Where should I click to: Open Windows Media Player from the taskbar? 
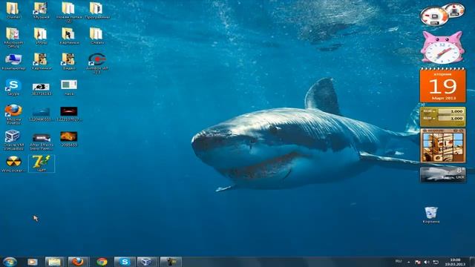pyautogui.click(x=33, y=262)
